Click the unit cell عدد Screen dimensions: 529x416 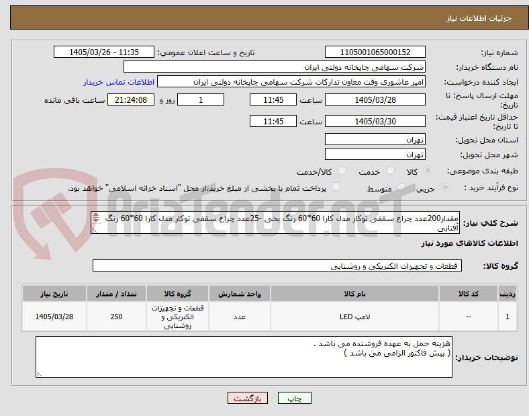click(x=240, y=317)
